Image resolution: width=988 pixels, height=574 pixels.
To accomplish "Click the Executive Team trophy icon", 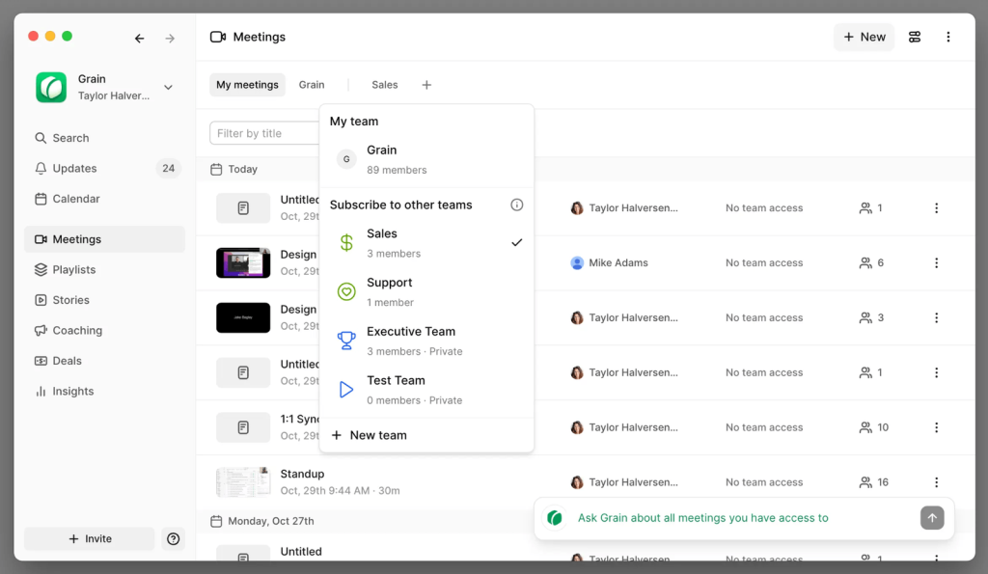I will click(x=346, y=341).
